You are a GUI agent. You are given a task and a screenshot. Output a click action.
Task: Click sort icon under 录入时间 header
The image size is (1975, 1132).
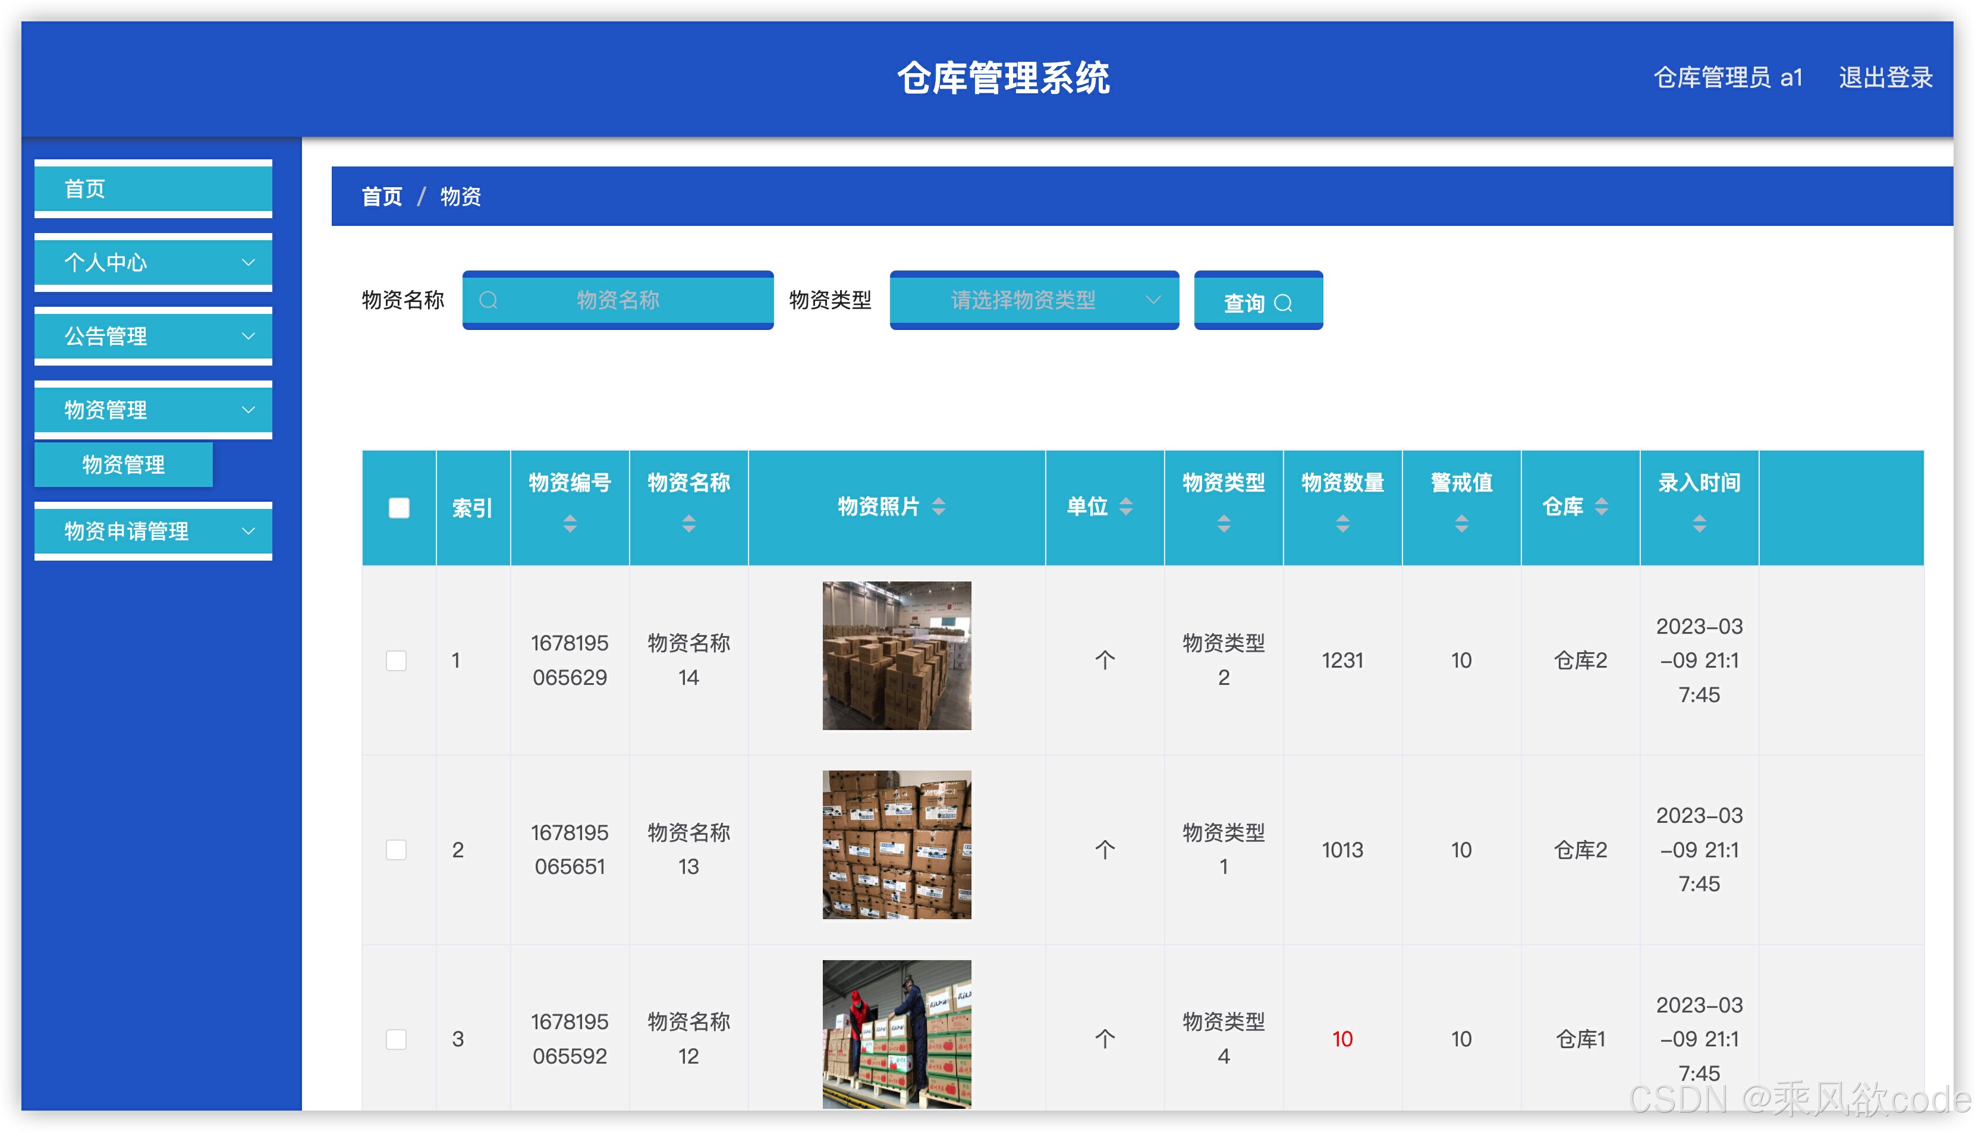[x=1699, y=523]
